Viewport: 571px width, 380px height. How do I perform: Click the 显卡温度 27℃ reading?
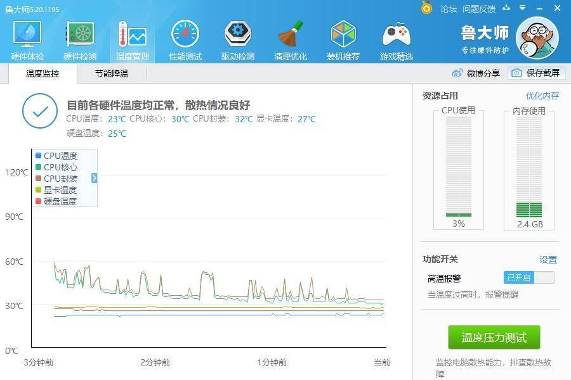pos(286,119)
